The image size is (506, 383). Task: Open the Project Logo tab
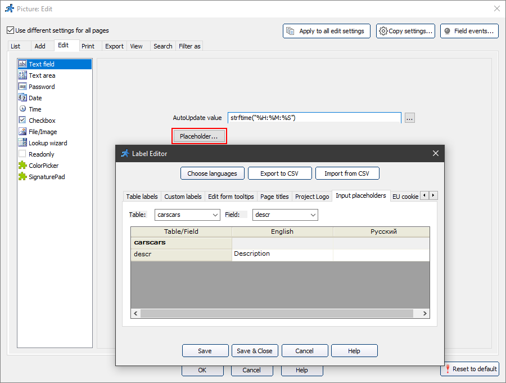click(x=312, y=197)
